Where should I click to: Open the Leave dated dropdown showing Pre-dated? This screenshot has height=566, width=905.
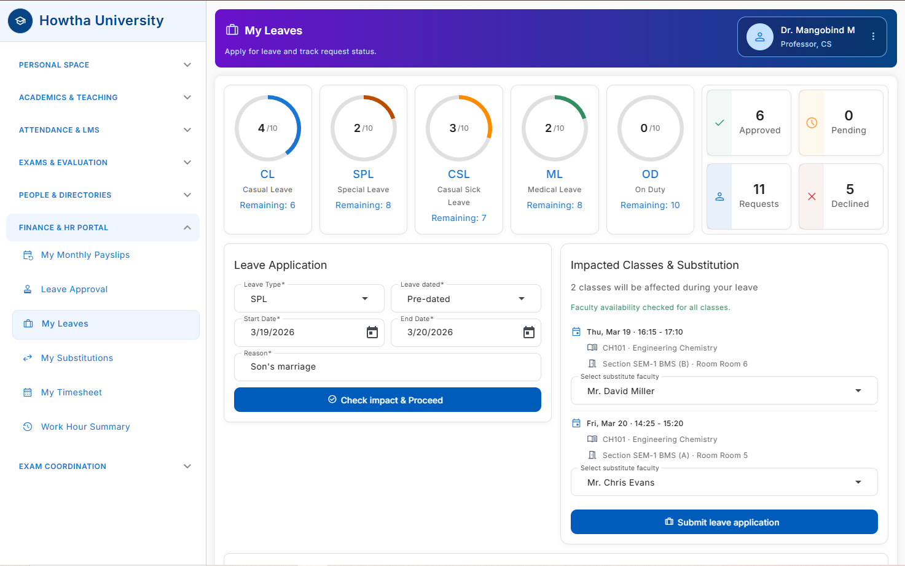pyautogui.click(x=466, y=299)
